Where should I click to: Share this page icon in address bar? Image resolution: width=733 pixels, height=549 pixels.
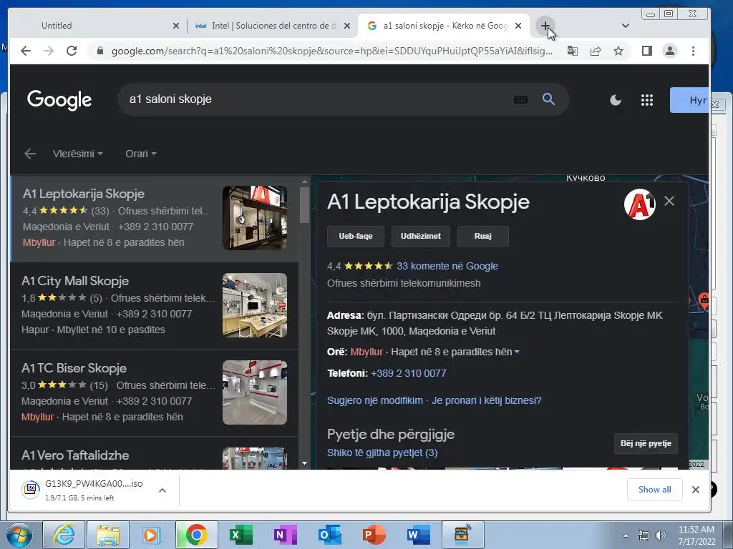(595, 51)
